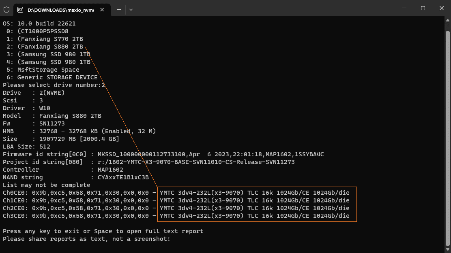The image size is (451, 253).
Task: Click the blinking cursor on last line
Action: pos(3,247)
